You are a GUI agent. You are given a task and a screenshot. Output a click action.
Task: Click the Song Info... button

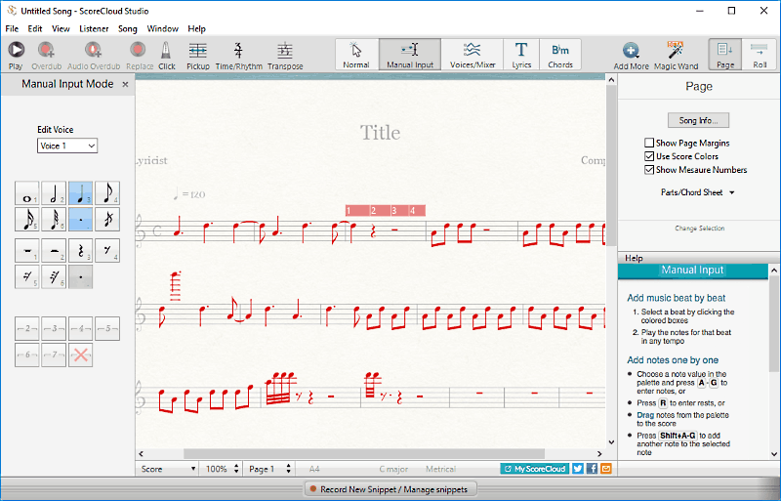(x=698, y=121)
